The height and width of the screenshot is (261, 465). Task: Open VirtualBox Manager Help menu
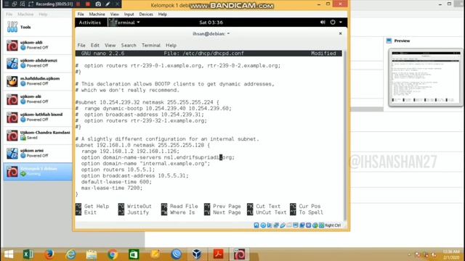43,14
